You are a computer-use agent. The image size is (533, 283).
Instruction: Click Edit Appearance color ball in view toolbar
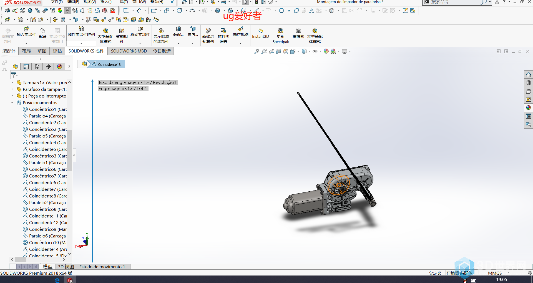pyautogui.click(x=326, y=51)
